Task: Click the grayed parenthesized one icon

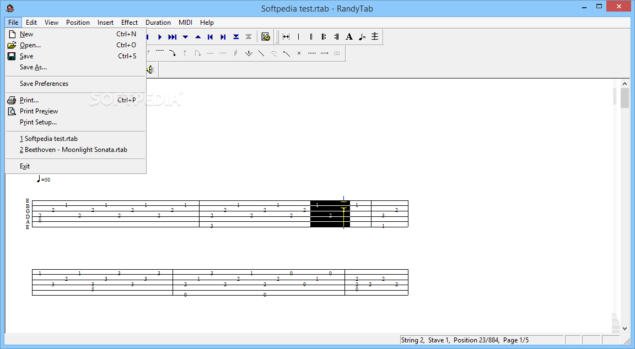Action: (337, 53)
